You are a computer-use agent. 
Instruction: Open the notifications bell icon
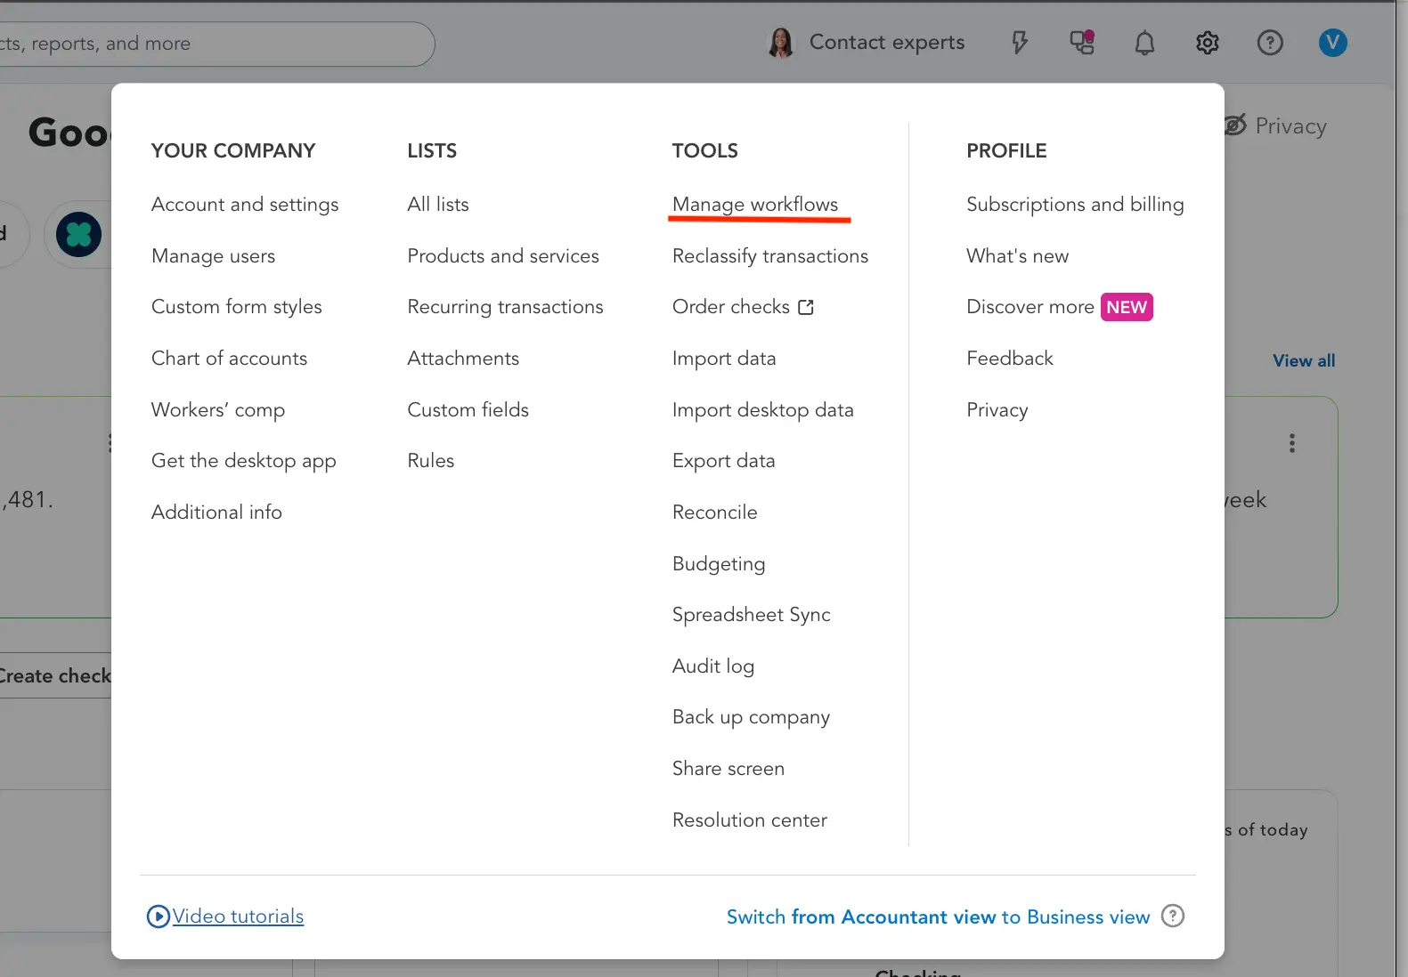(1144, 43)
